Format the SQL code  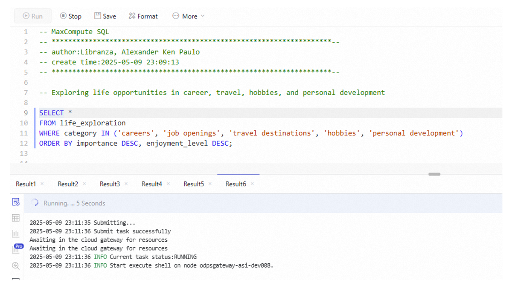coord(143,16)
